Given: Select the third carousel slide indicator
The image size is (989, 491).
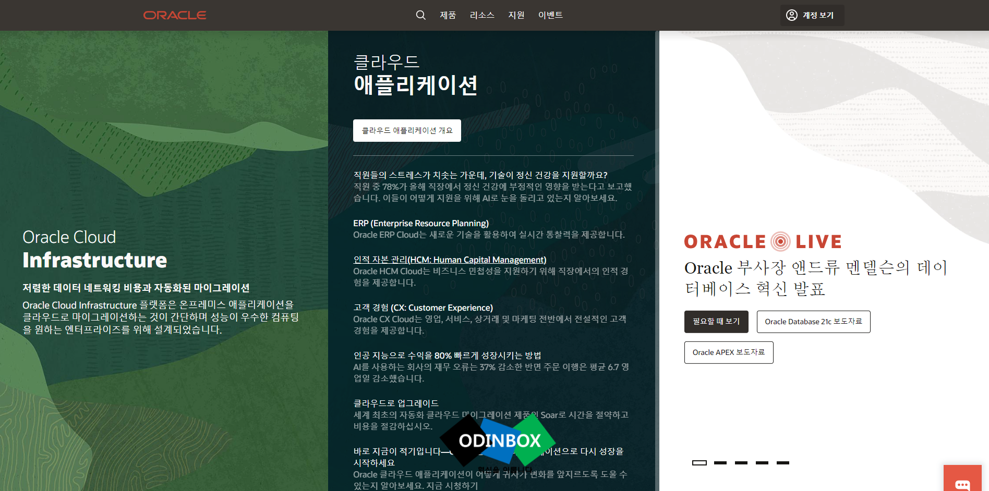Looking at the screenshot, I should point(741,463).
